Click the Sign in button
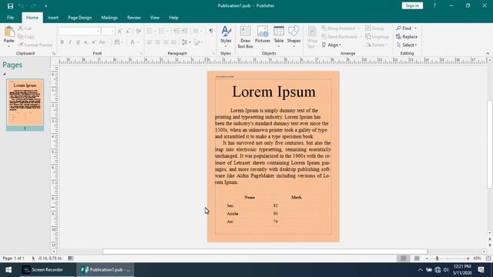The width and height of the screenshot is (493, 277). pos(412,5)
